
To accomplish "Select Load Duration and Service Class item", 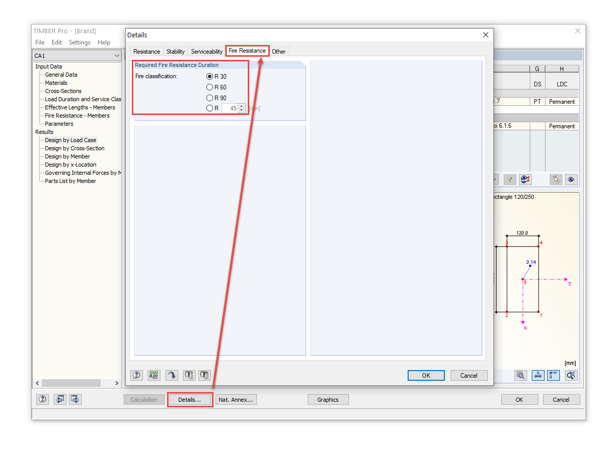I will 83,99.
